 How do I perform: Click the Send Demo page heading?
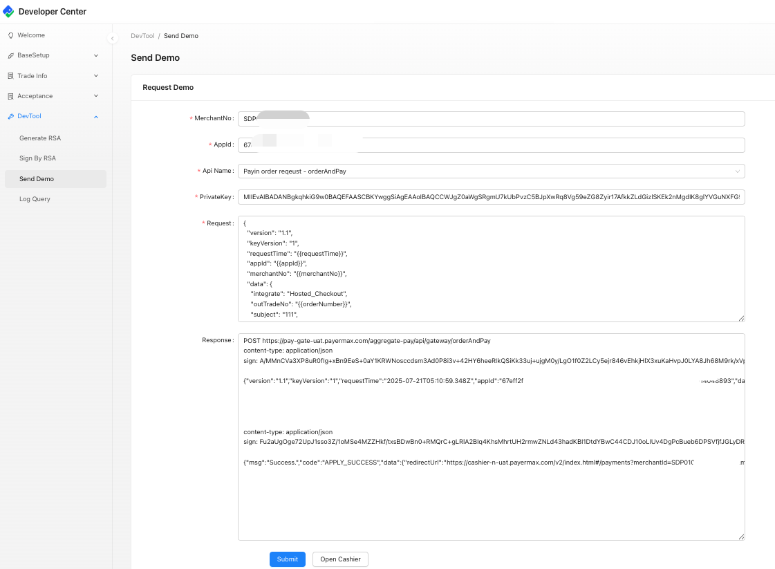pyautogui.click(x=155, y=58)
